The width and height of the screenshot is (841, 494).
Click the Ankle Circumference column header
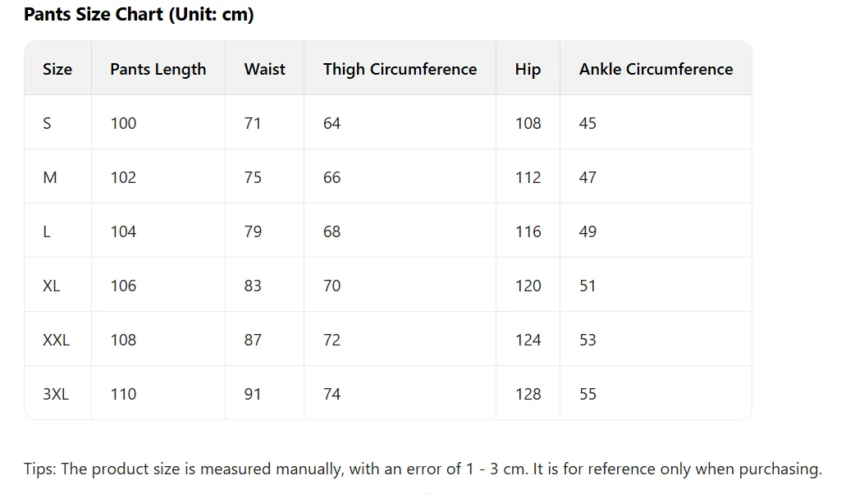[656, 69]
